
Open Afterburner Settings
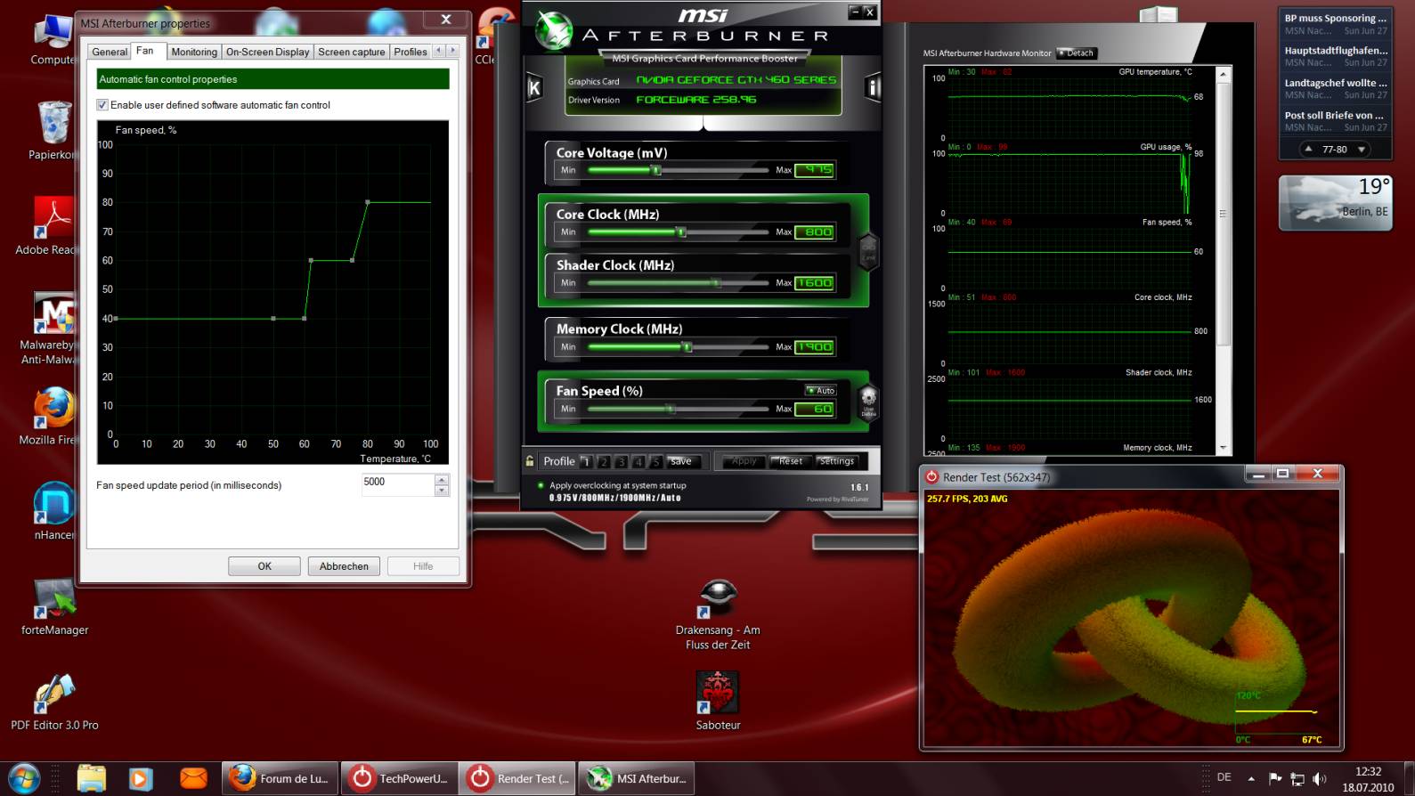pos(837,461)
